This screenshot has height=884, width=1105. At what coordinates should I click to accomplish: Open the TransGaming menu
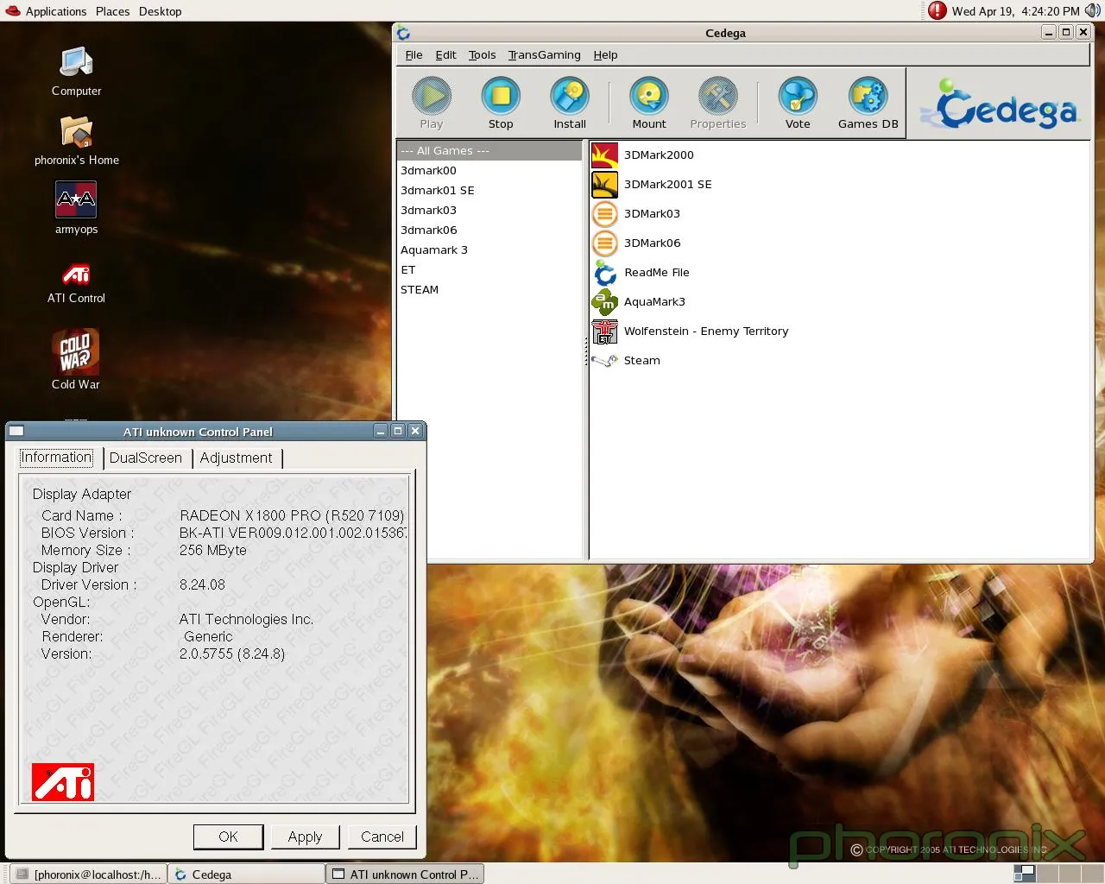[544, 54]
